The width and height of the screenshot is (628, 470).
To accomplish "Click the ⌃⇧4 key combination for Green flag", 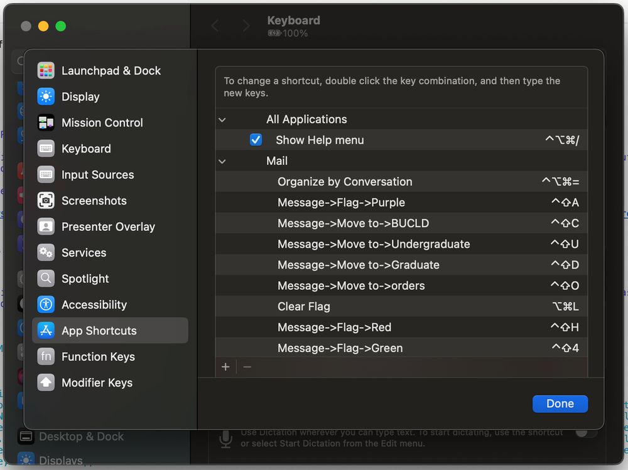I will click(565, 348).
